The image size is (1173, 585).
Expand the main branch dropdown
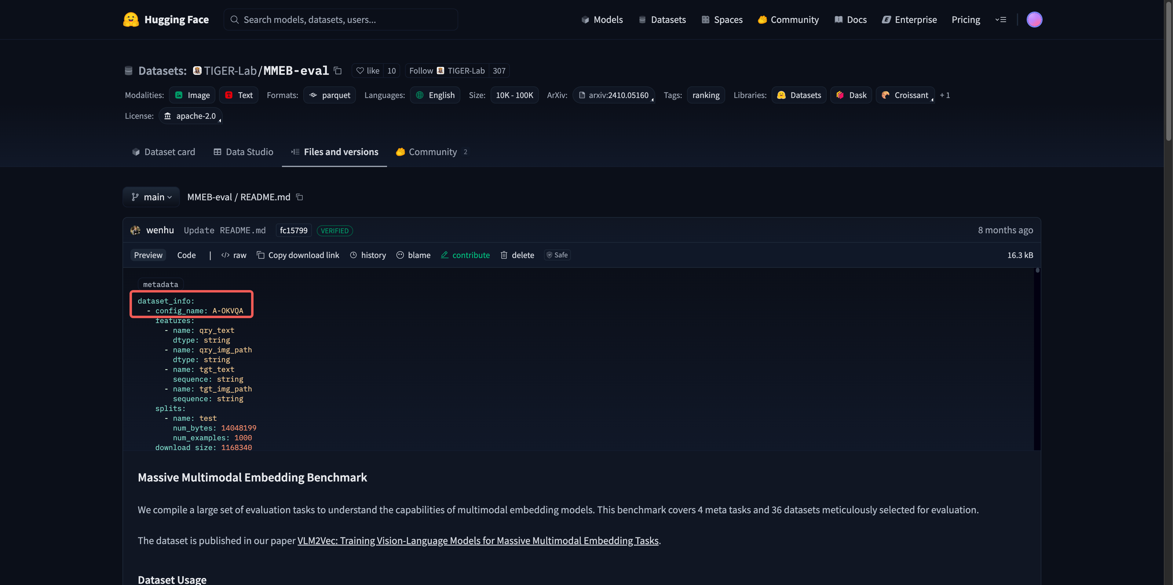pos(151,197)
